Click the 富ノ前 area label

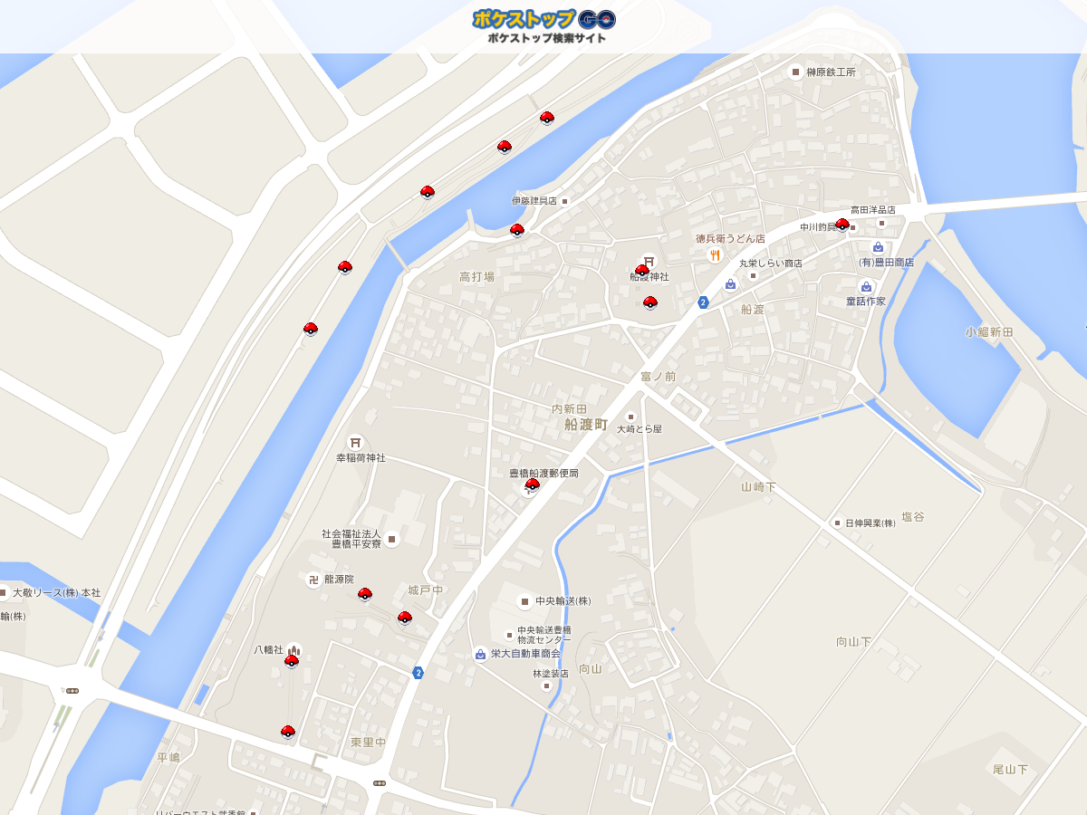point(659,377)
